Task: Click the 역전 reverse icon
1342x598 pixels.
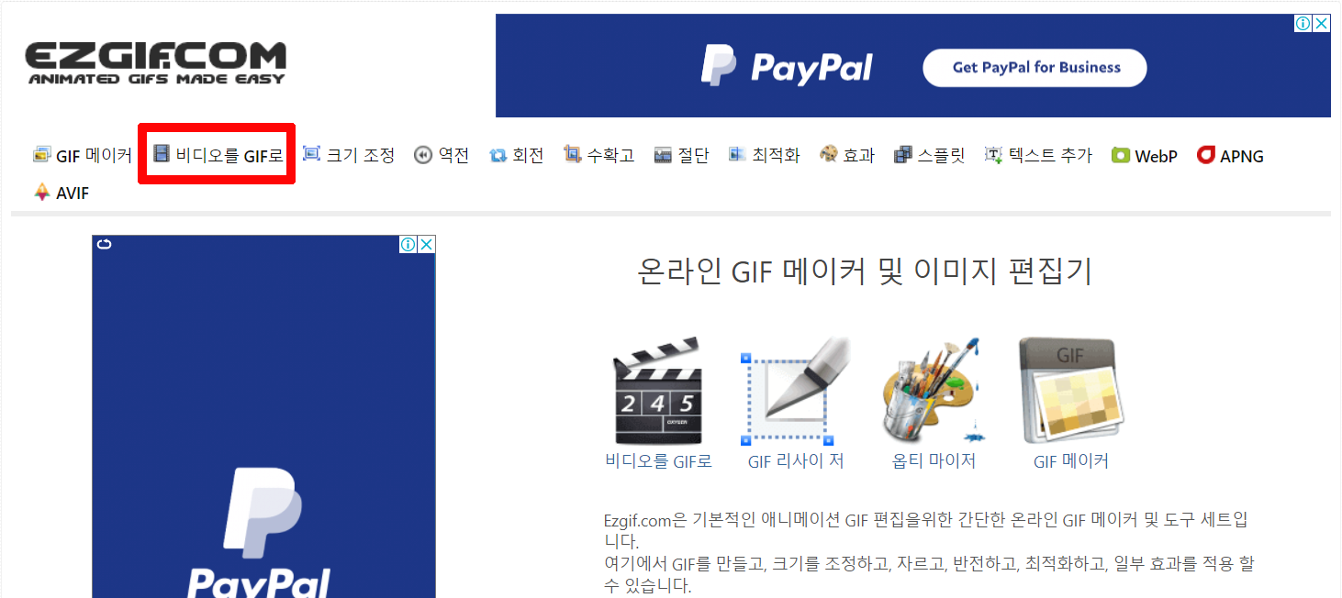Action: pos(423,155)
